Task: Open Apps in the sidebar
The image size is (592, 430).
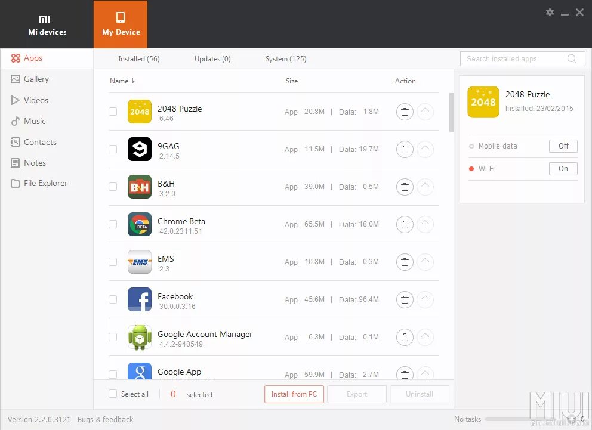Action: tap(47, 58)
